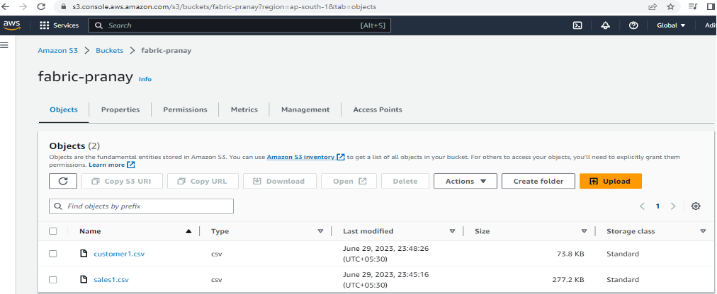The height and width of the screenshot is (294, 717).
Task: Open the Actions dropdown
Action: (x=465, y=181)
